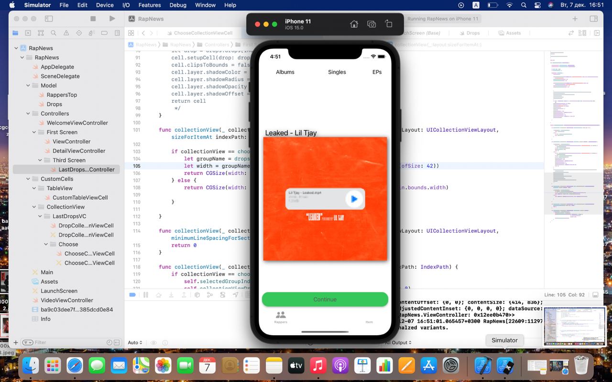Take a simulator screenshot
Image resolution: width=612 pixels, height=382 pixels.
(x=372, y=24)
